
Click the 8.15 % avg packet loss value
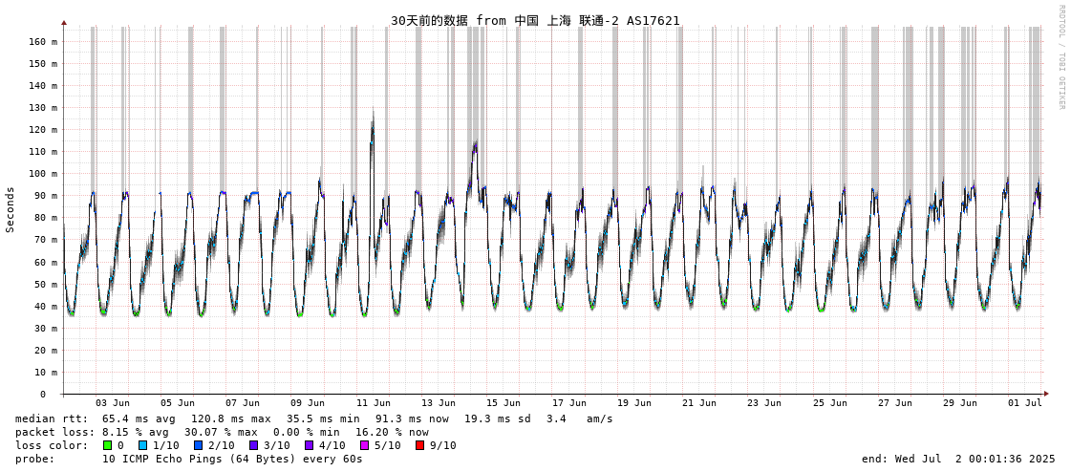pos(139,432)
